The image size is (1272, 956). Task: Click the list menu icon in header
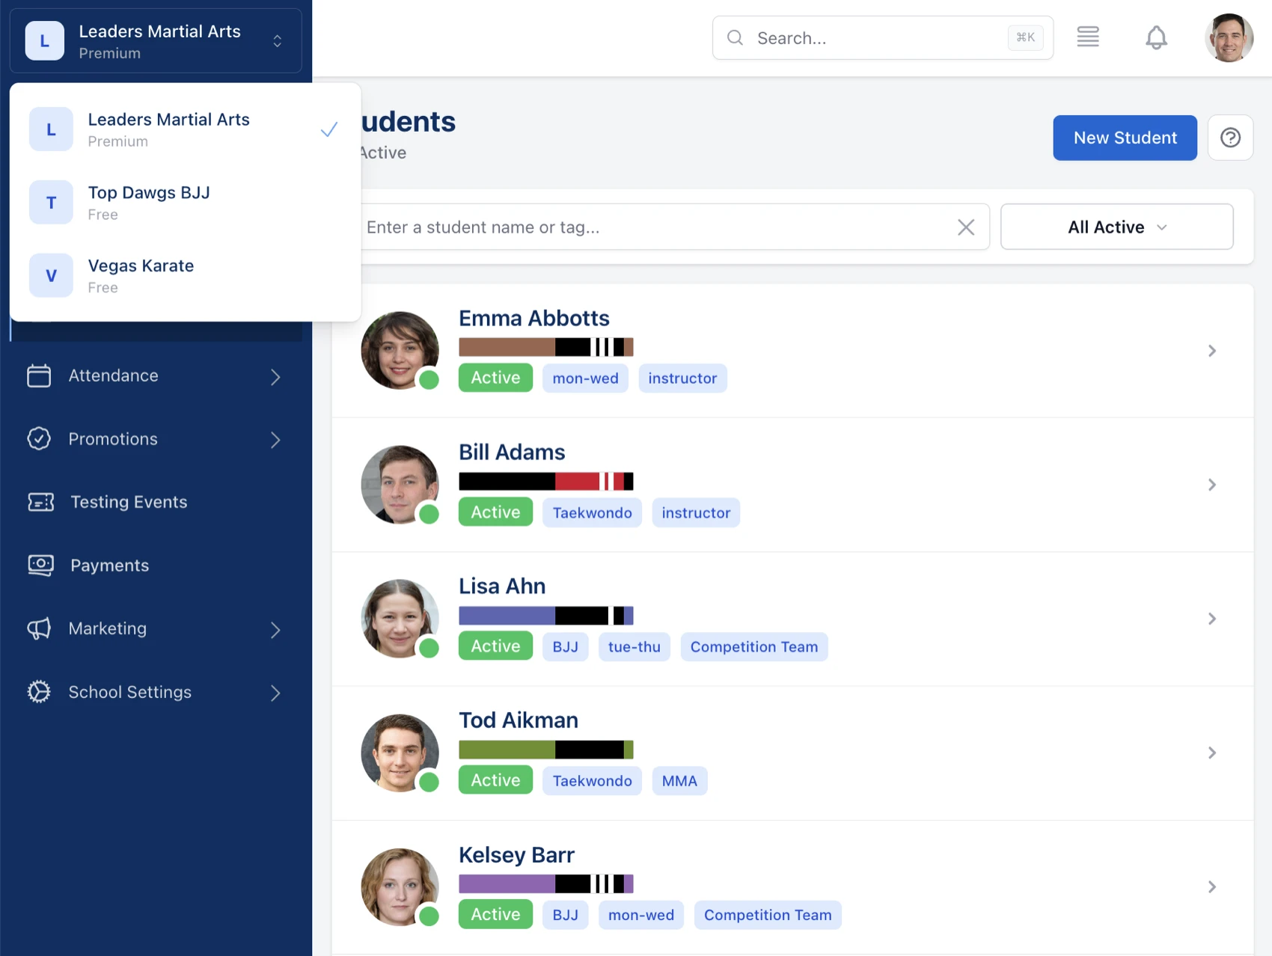[1087, 37]
